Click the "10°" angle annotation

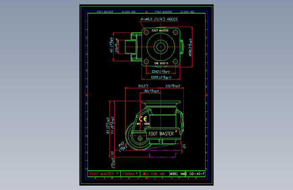184,146
